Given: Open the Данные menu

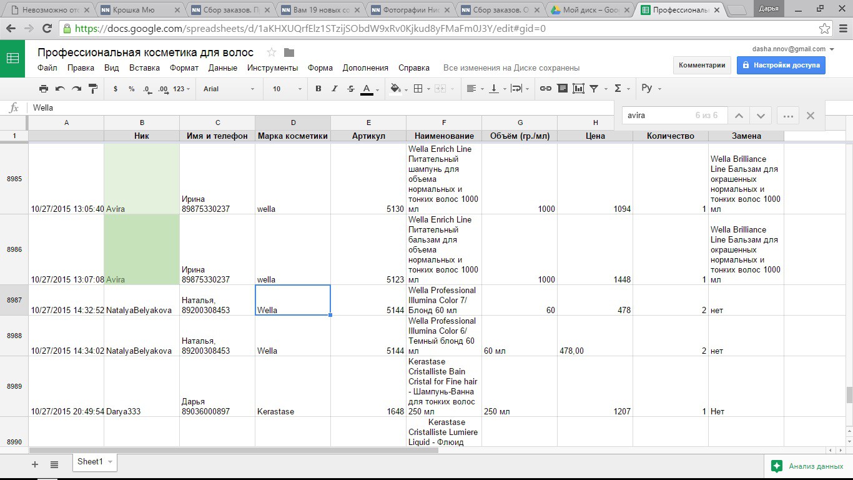Looking at the screenshot, I should [223, 67].
